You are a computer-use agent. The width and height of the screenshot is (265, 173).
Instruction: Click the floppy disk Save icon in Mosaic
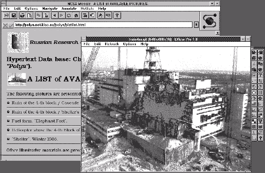coord(14,16)
